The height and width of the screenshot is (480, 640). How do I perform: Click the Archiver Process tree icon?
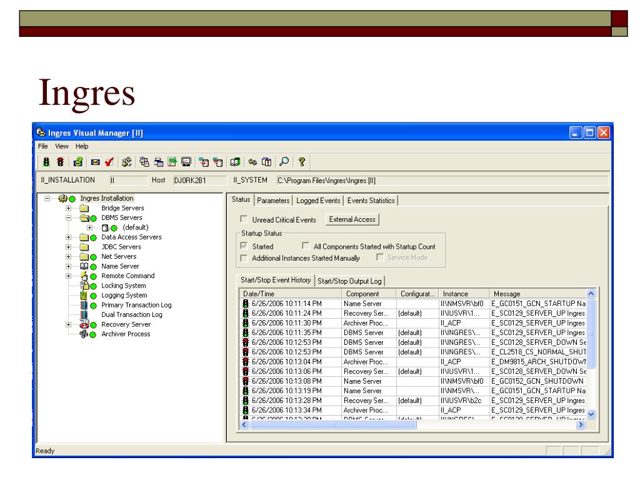tap(84, 334)
